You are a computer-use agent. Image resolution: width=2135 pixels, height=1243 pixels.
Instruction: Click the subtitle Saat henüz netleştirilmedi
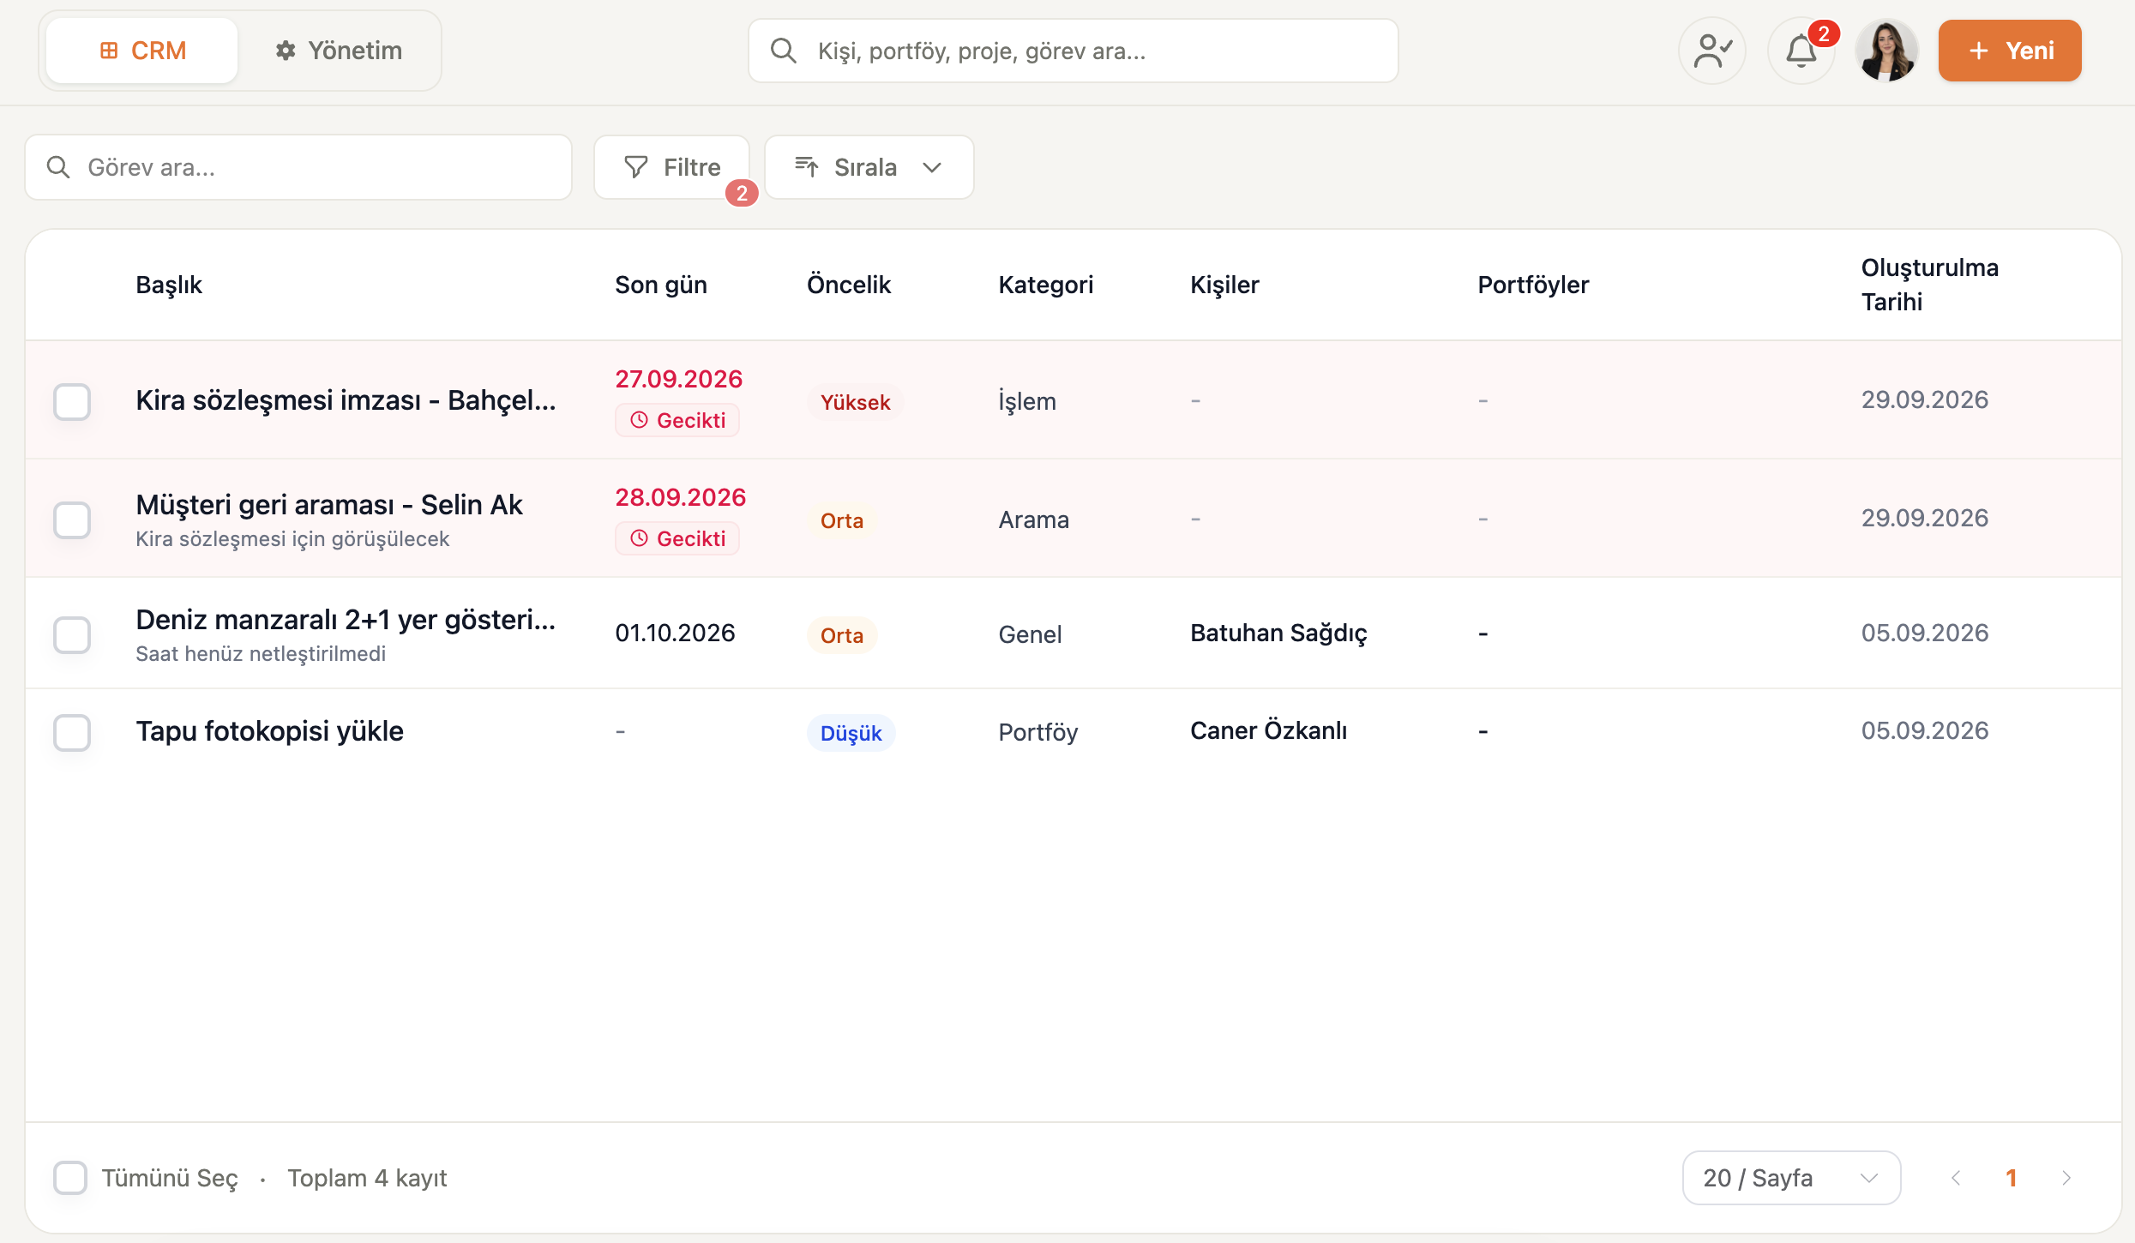(x=261, y=654)
